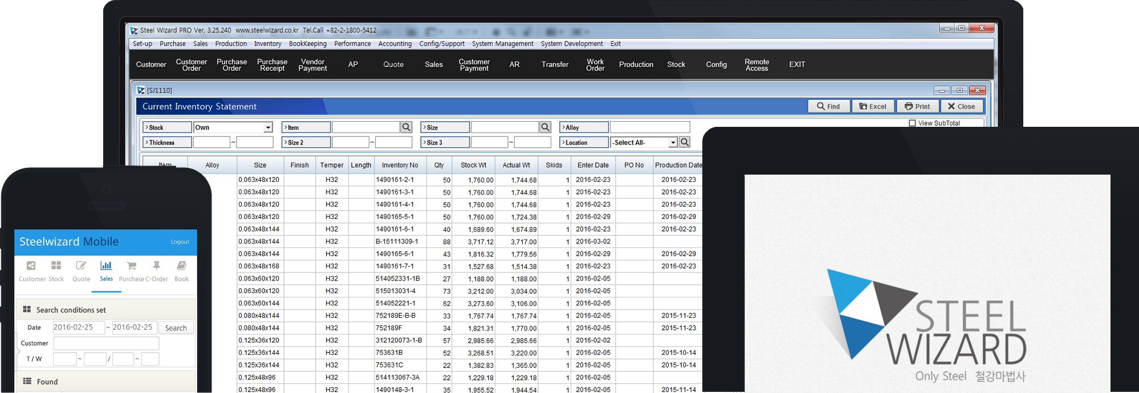Select inventory row 1490161-2-1
Image resolution: width=1139 pixels, height=393 pixels.
click(470, 180)
